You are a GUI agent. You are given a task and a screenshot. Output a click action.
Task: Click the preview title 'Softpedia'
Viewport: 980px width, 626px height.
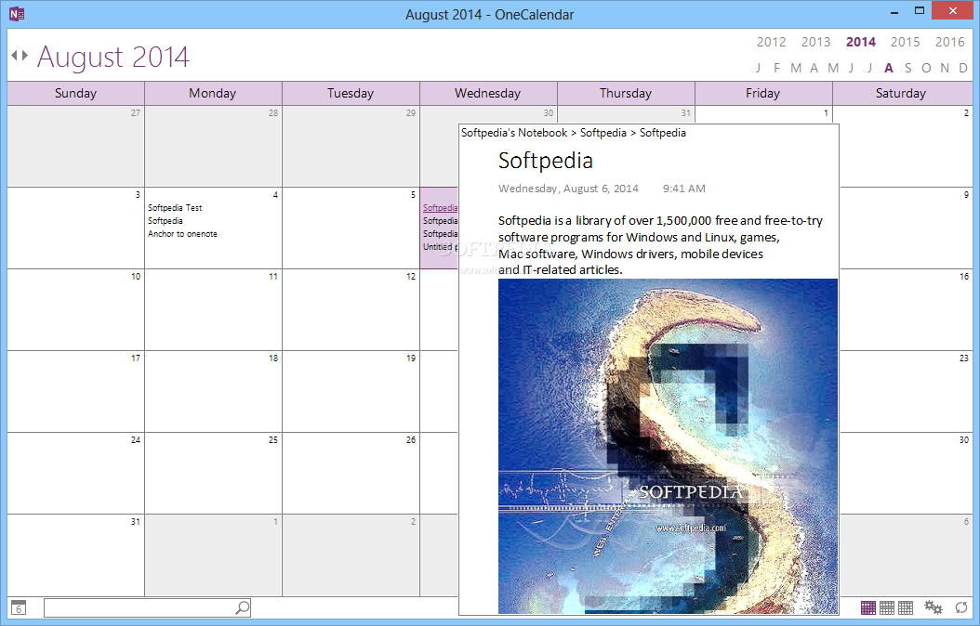click(x=545, y=161)
